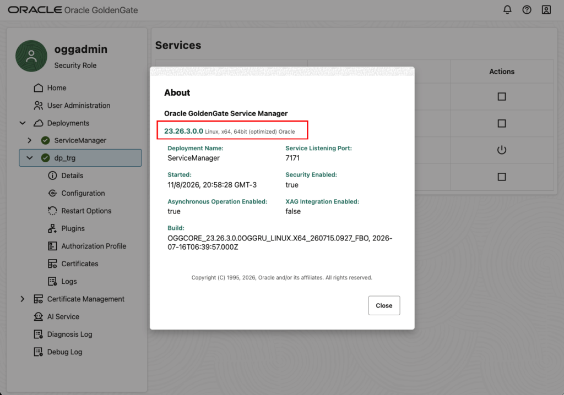The height and width of the screenshot is (395, 564).
Task: Close the About dialog
Action: click(x=384, y=305)
